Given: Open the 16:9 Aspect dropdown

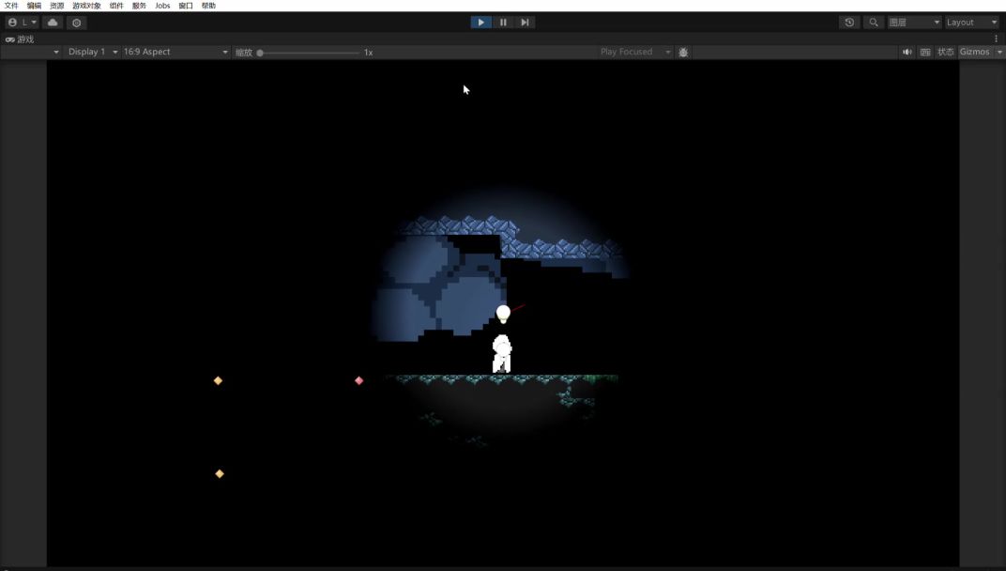Looking at the screenshot, I should coord(175,53).
